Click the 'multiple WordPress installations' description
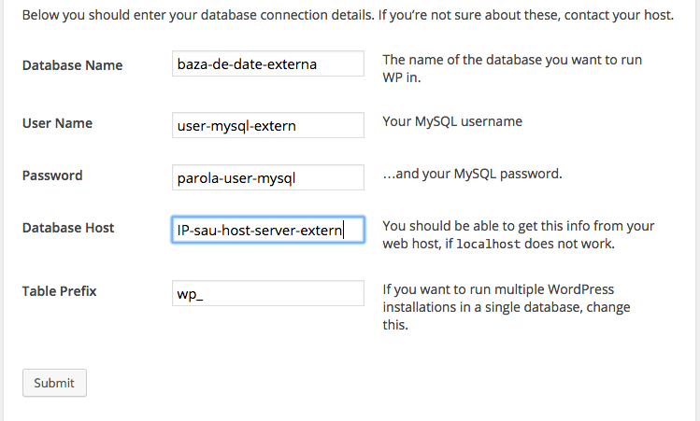Screen dimensions: 700x421 [507, 307]
